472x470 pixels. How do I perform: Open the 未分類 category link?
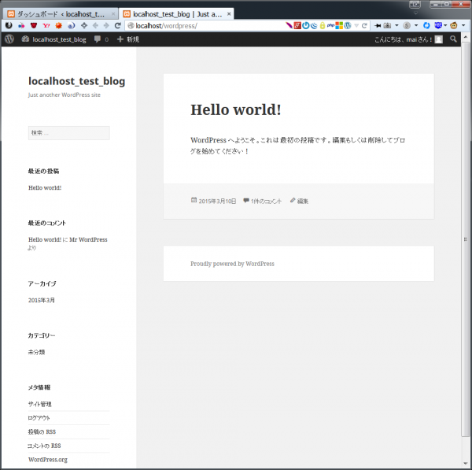point(36,352)
